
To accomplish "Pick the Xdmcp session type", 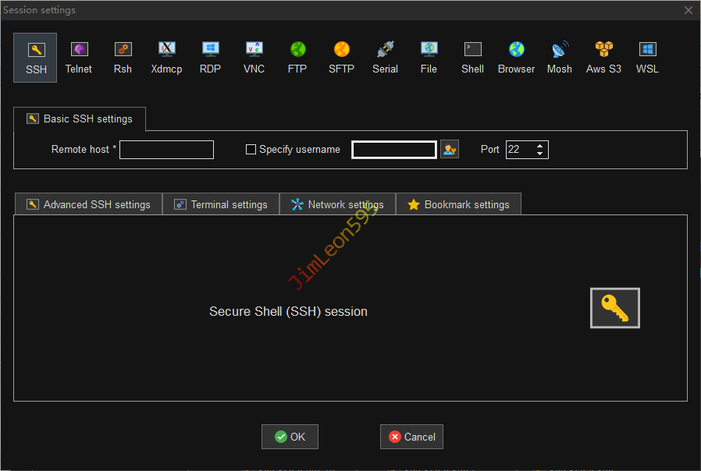I will (x=166, y=58).
